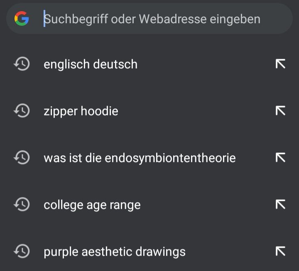Screen dimensions: 299x271
Task: Search again for englisch deutsch
Action: pyautogui.click(x=91, y=64)
